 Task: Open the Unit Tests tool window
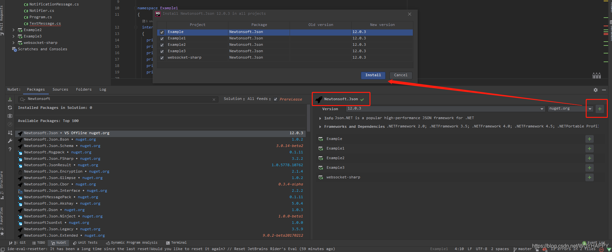tap(85, 243)
